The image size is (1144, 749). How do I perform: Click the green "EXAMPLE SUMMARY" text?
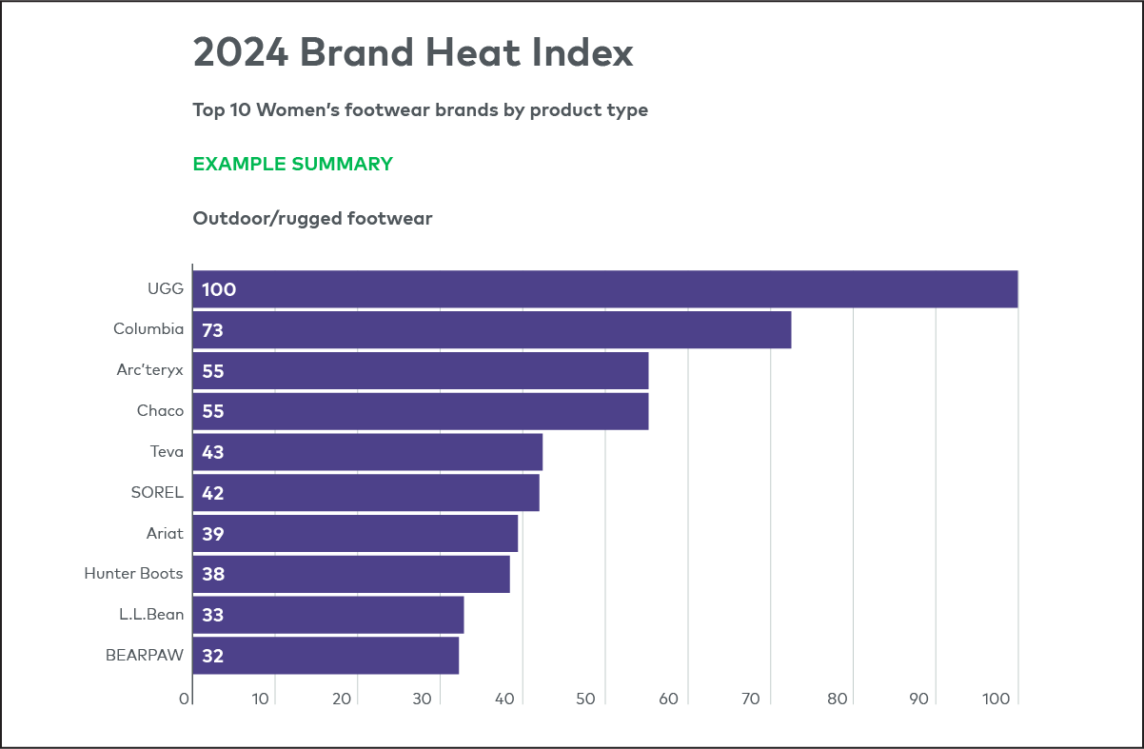pos(292,164)
